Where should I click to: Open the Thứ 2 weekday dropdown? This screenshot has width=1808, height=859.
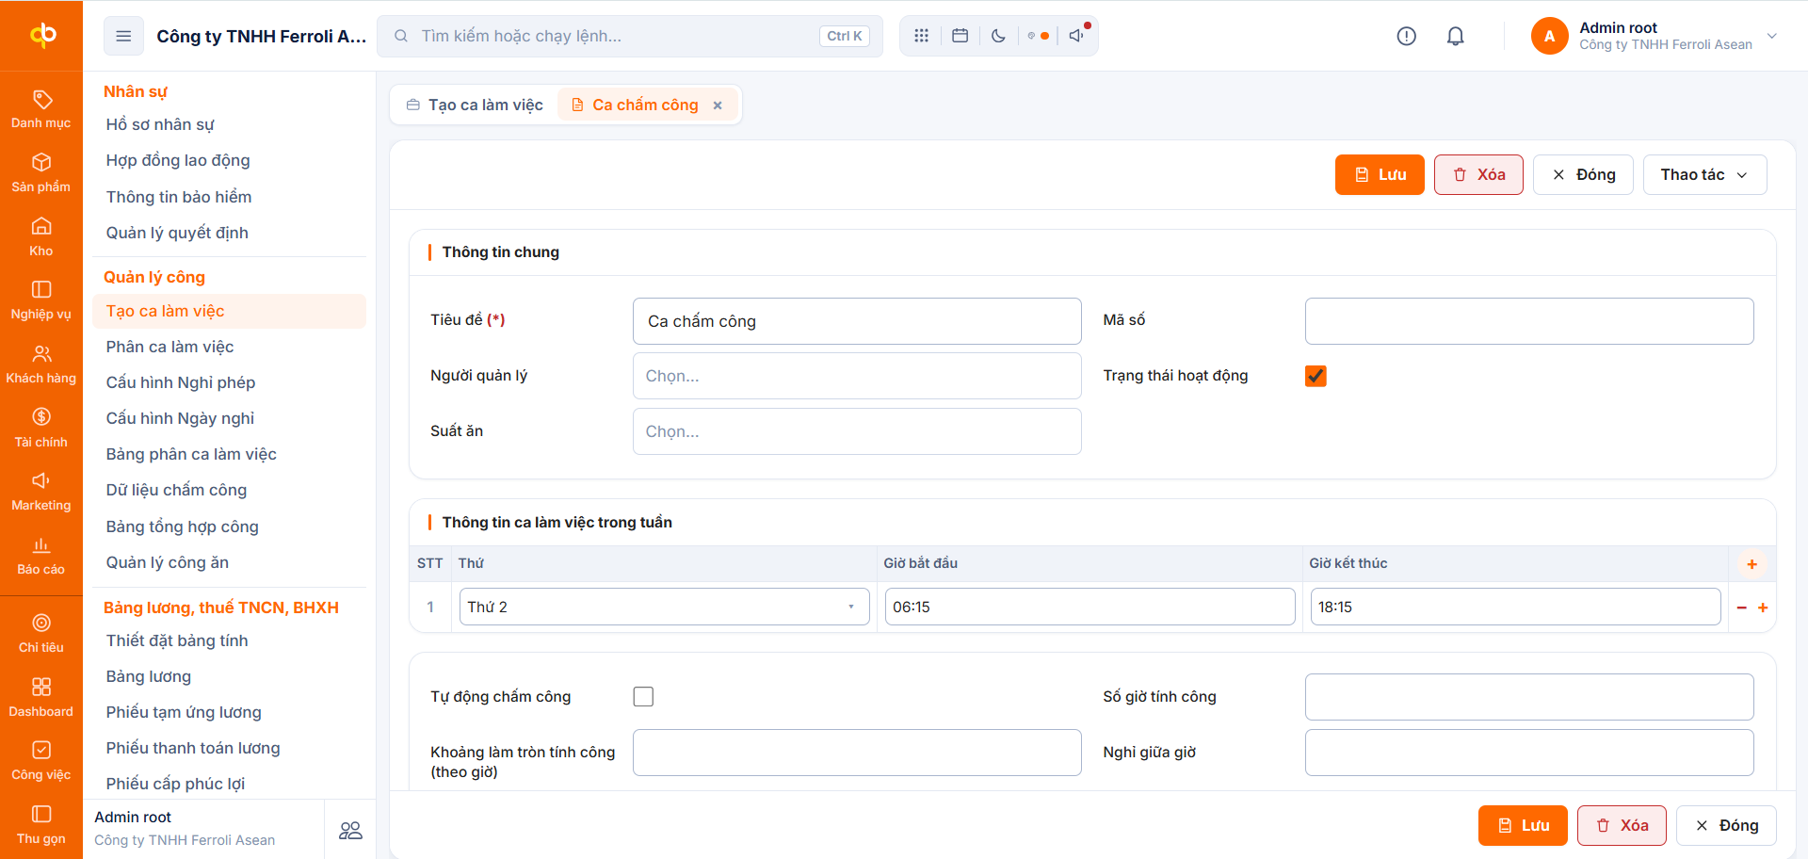pyautogui.click(x=664, y=607)
